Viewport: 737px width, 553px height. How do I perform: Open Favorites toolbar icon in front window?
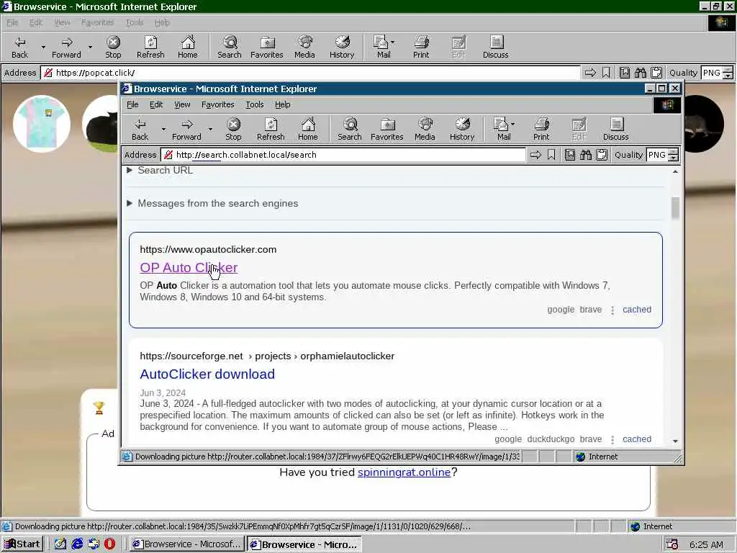click(x=386, y=129)
